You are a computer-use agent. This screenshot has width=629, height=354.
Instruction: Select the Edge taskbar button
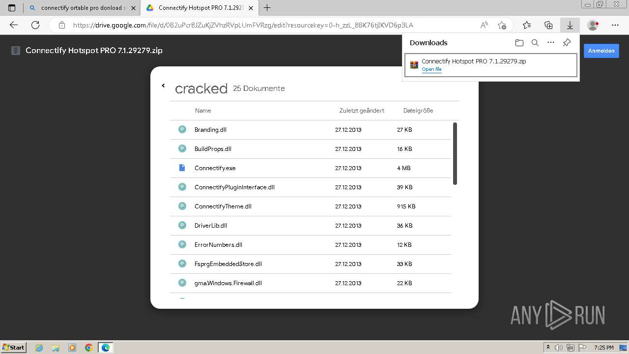[x=106, y=348]
